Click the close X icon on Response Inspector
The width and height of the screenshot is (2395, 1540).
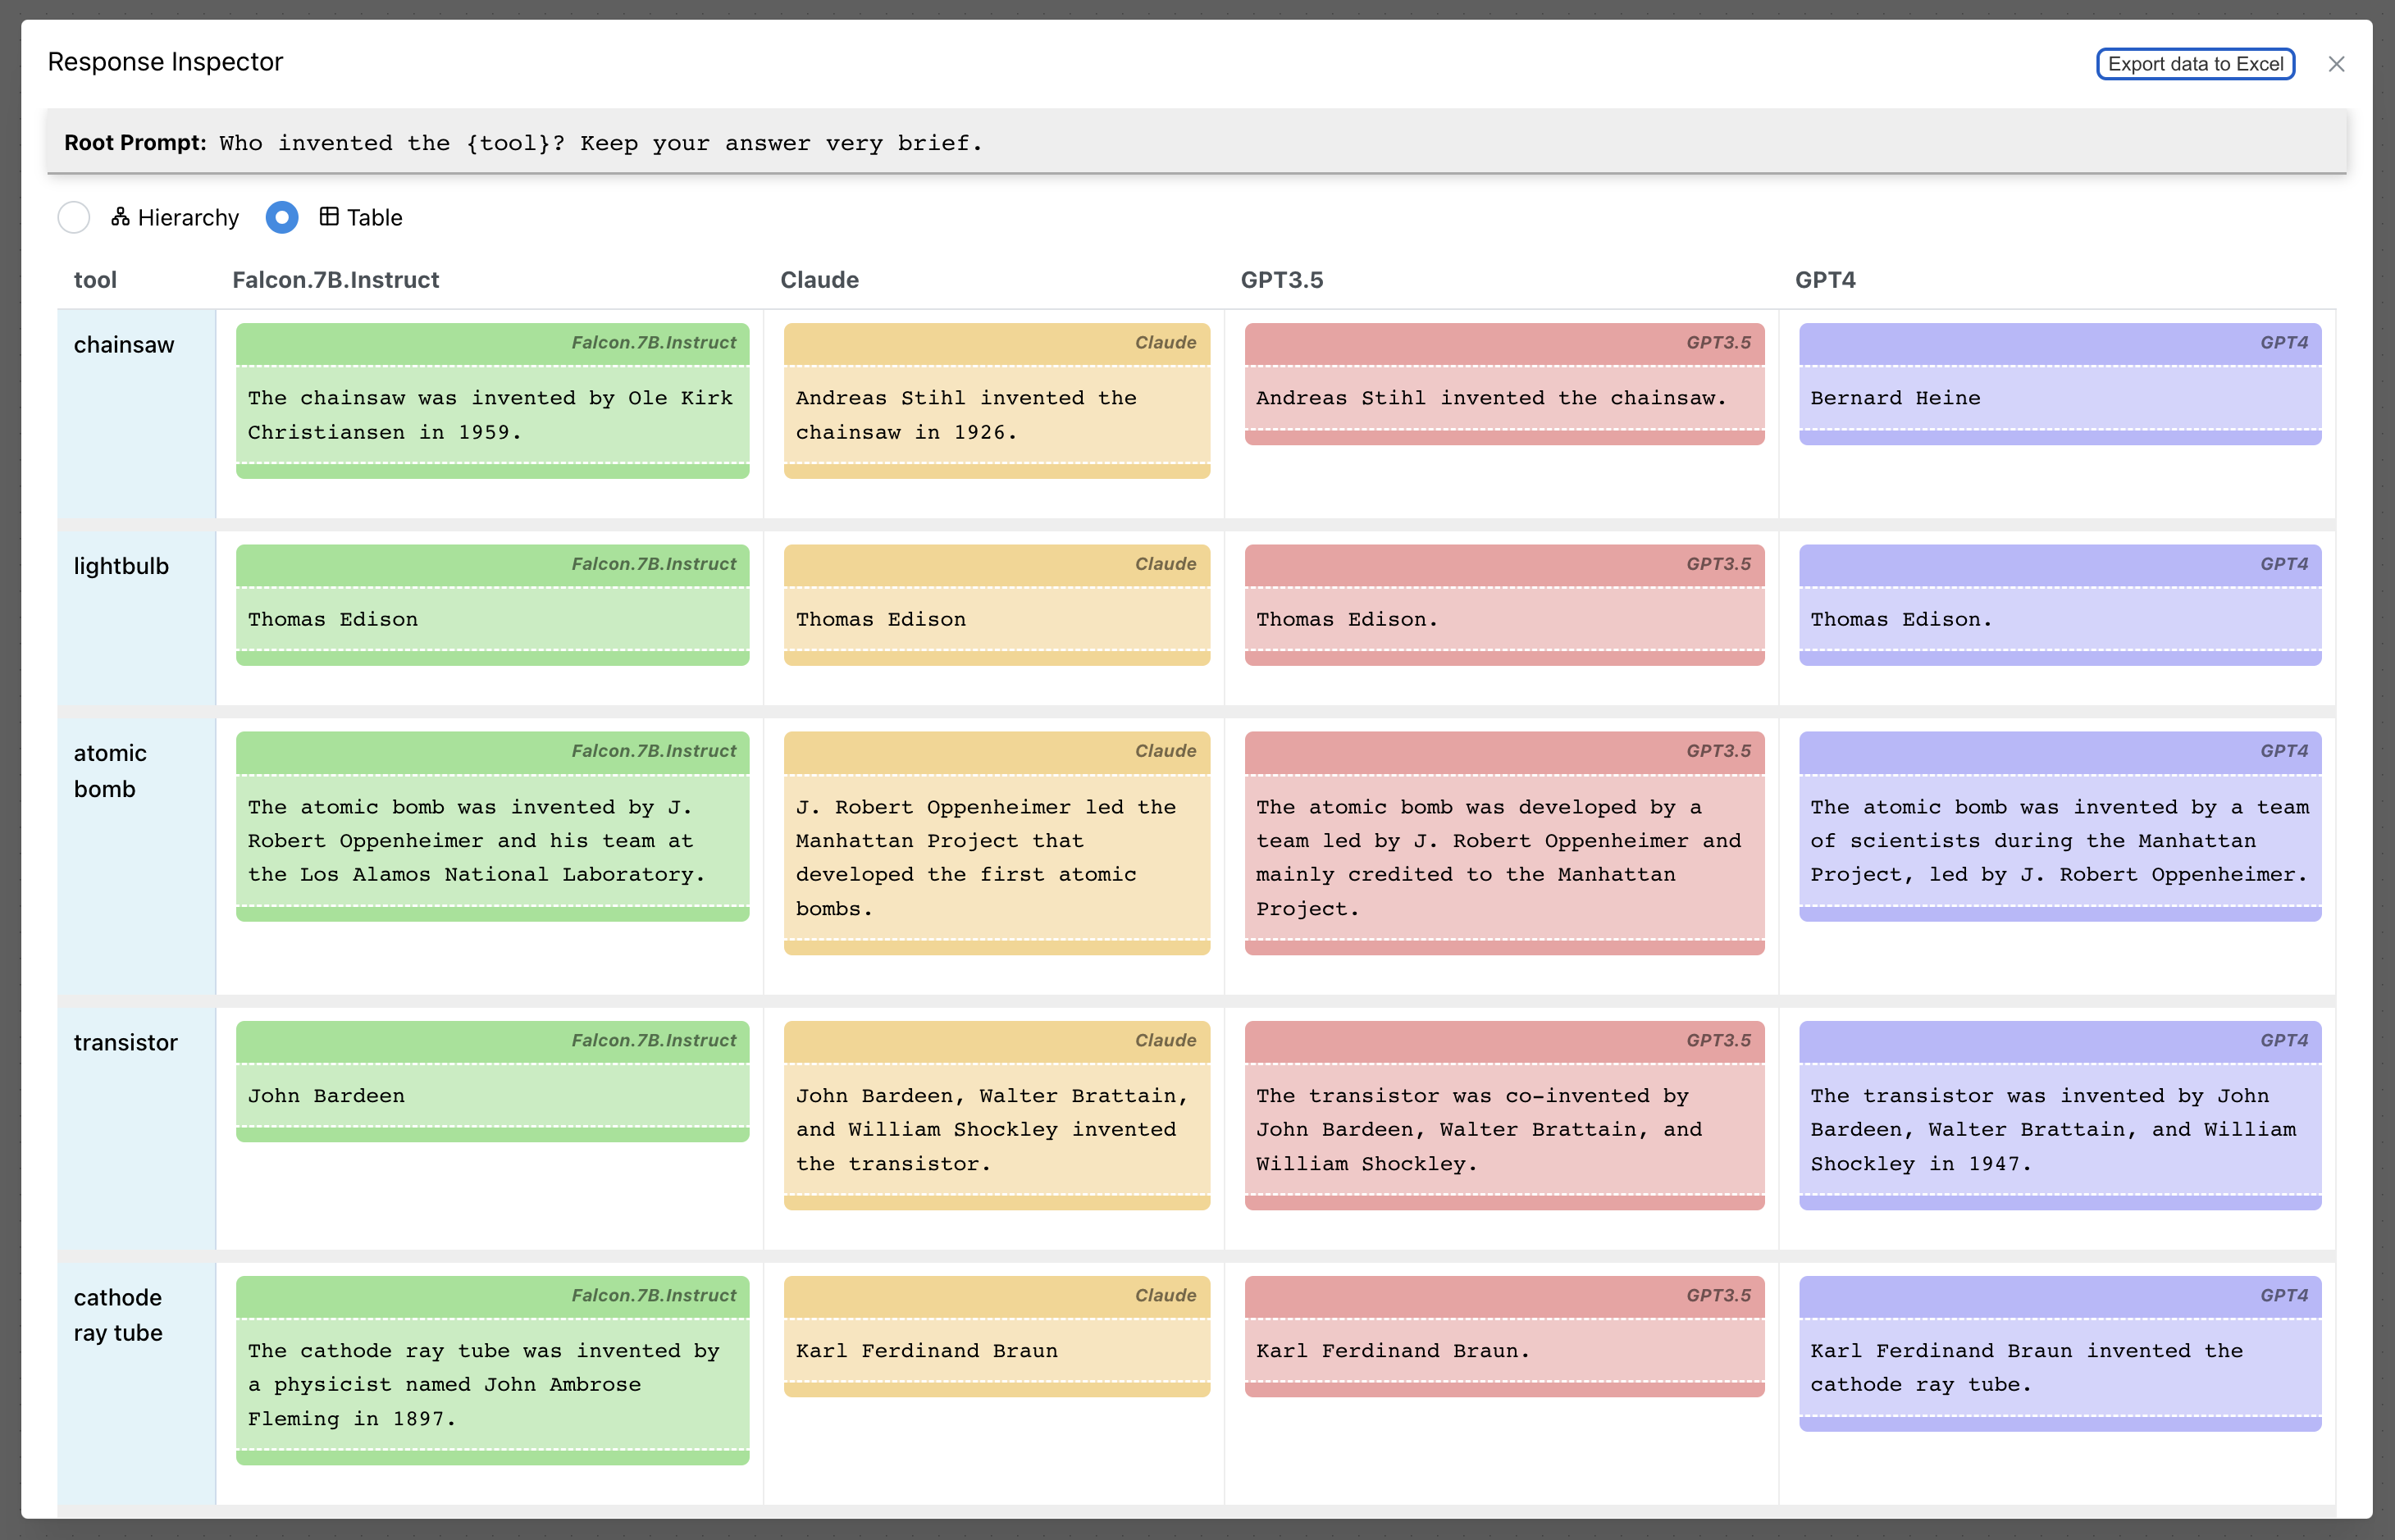(x=2337, y=63)
